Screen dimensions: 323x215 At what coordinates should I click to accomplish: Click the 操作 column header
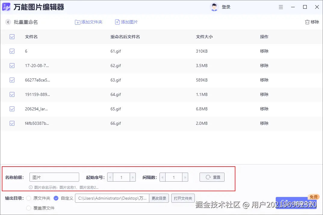(x=264, y=37)
